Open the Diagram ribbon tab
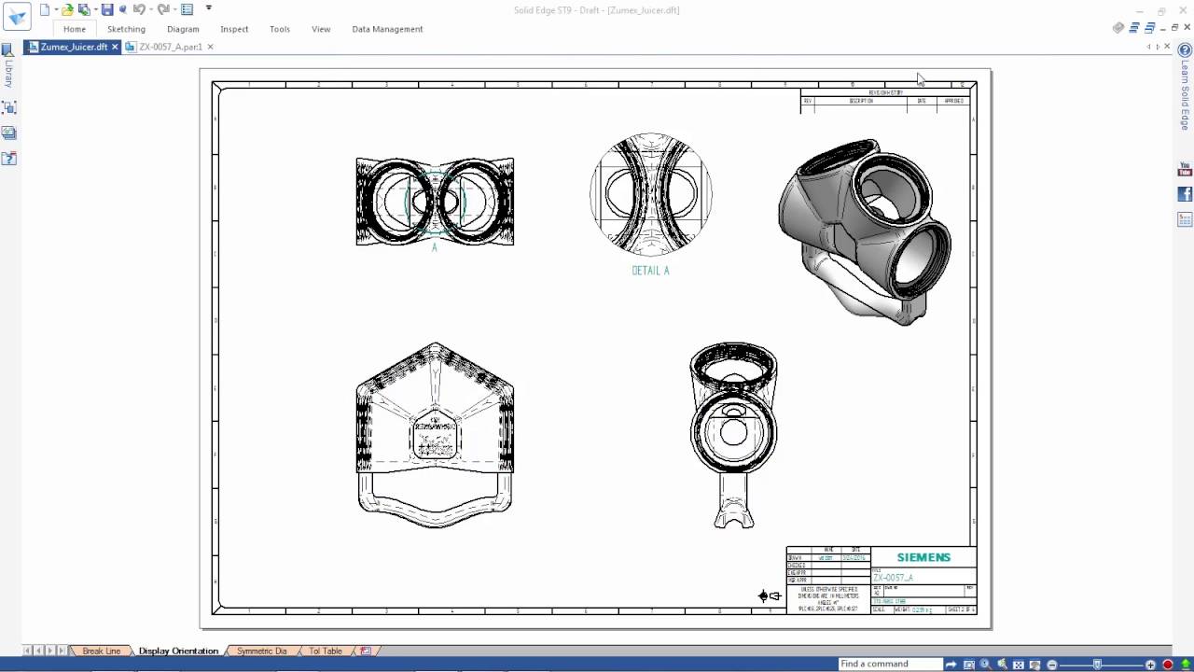This screenshot has width=1194, height=672. [183, 29]
